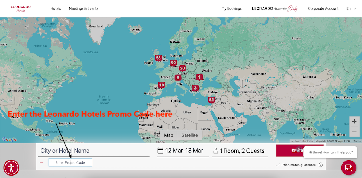Open the Hotels menu
The height and width of the screenshot is (178, 362).
click(56, 8)
